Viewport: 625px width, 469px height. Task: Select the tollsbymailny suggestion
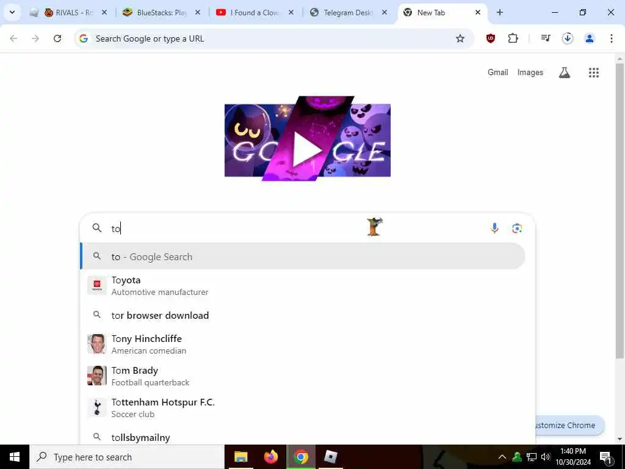pyautogui.click(x=303, y=437)
